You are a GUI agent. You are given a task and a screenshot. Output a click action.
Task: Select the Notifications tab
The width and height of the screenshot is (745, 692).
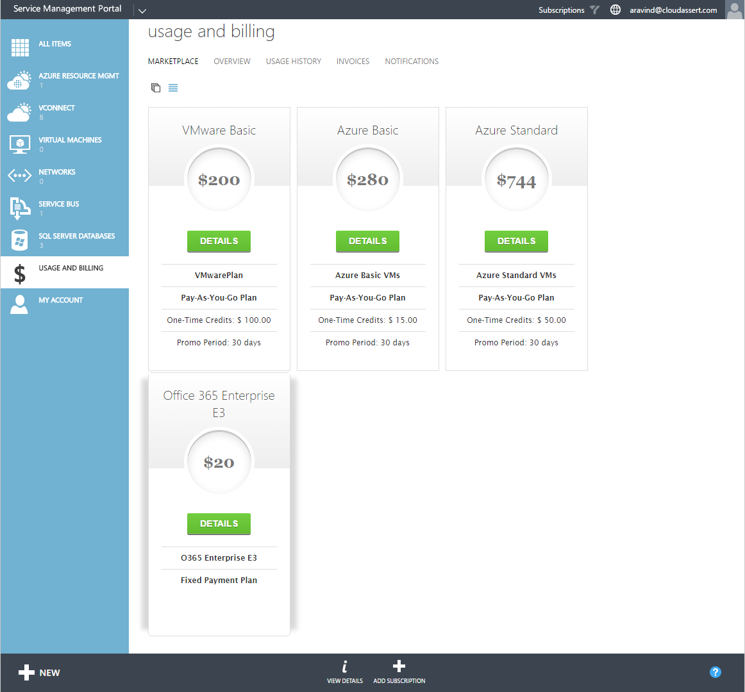pyautogui.click(x=412, y=62)
